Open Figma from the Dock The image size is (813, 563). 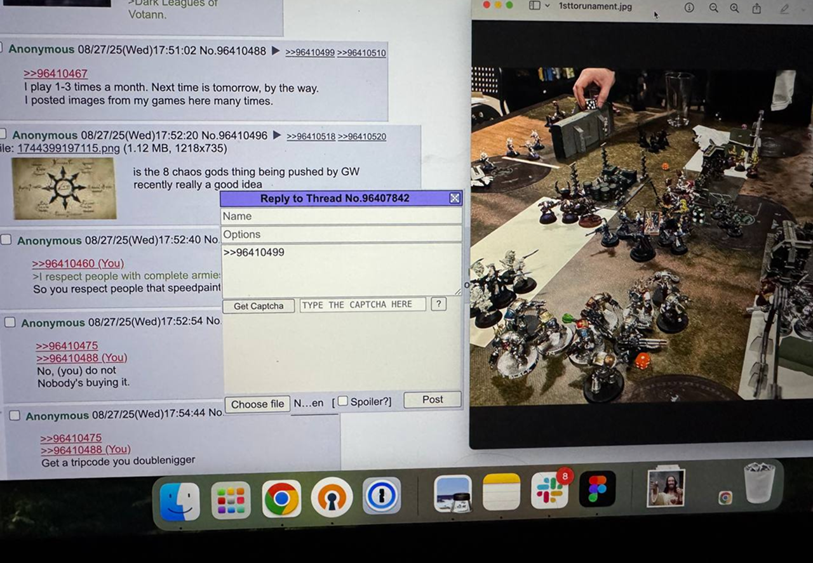[x=597, y=489]
